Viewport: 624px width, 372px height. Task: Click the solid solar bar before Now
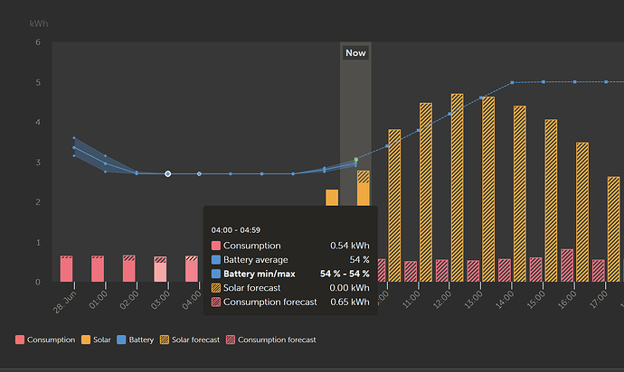point(332,198)
